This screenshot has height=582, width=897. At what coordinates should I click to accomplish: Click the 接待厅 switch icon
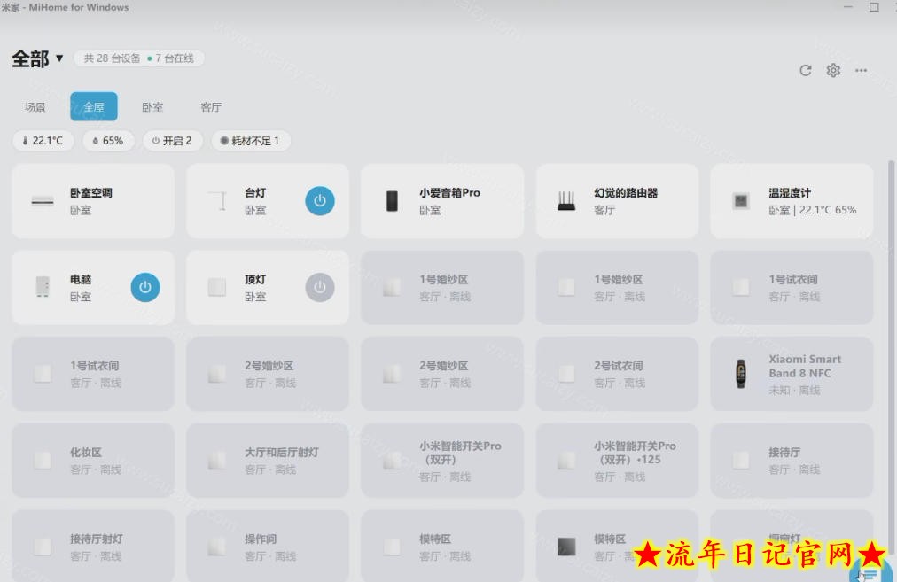[741, 461]
